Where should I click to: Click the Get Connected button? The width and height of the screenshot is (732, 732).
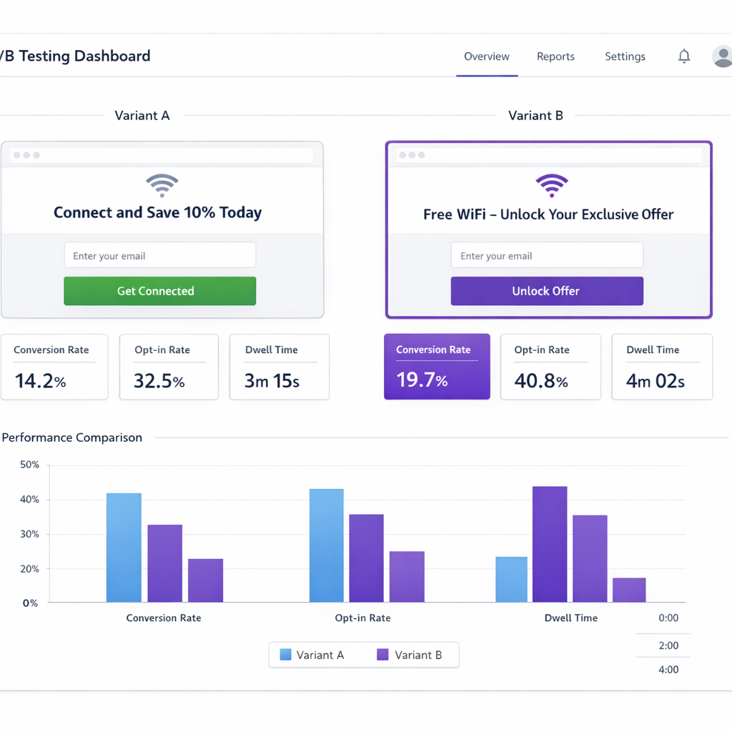coord(159,291)
